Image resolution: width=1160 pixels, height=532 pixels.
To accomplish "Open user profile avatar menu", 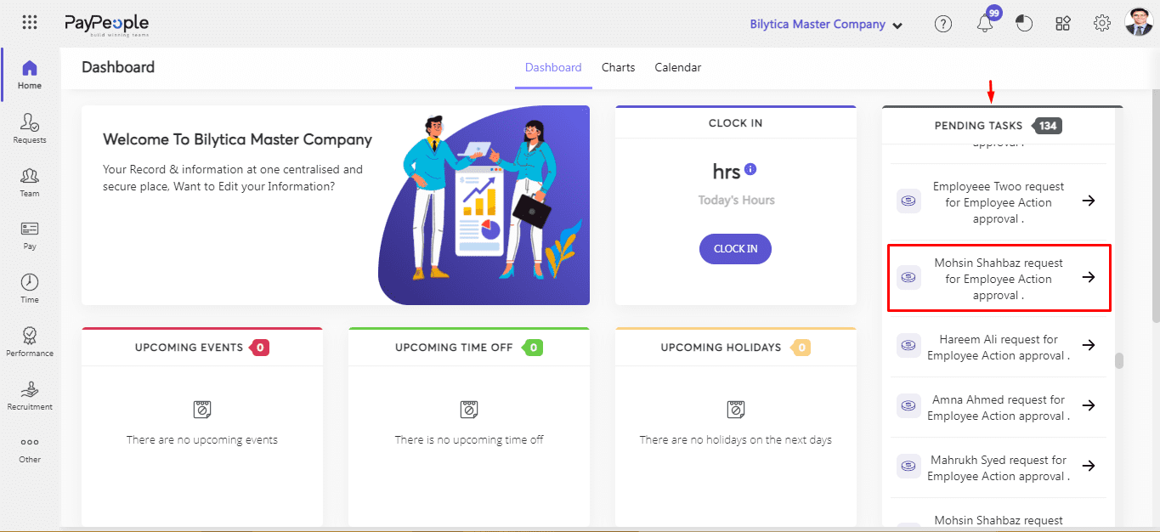I will tap(1138, 23).
